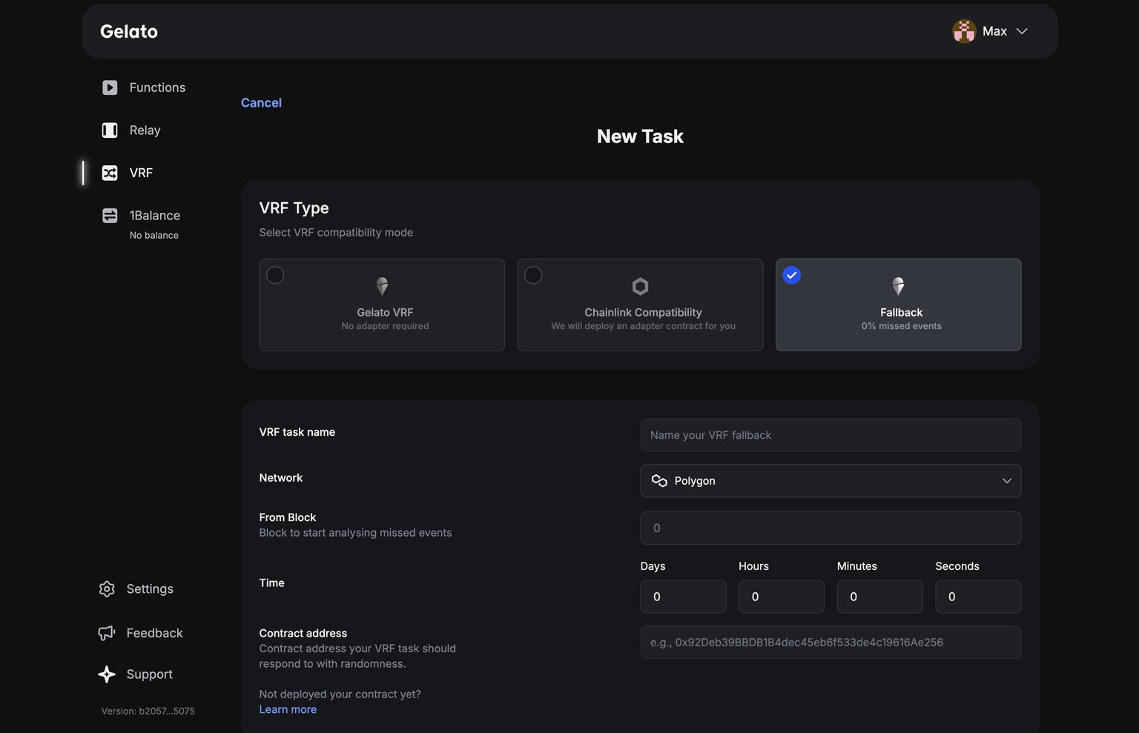Follow the Learn more link

coord(288,709)
